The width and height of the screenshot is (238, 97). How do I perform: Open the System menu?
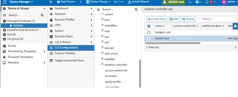[x=71, y=31]
